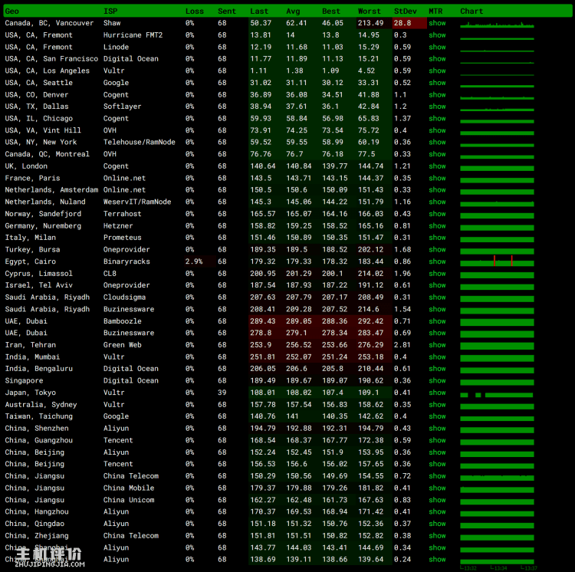Screen dimensions: 575x572
Task: Click the 'Worst' column header
Action: pos(370,12)
